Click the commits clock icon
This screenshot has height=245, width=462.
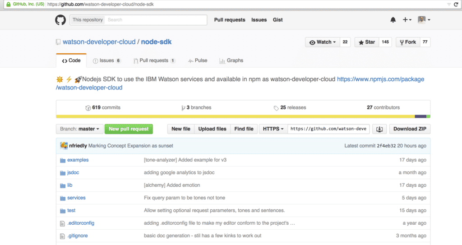[x=88, y=108]
